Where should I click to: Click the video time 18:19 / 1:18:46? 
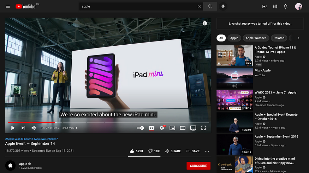pos(49,128)
